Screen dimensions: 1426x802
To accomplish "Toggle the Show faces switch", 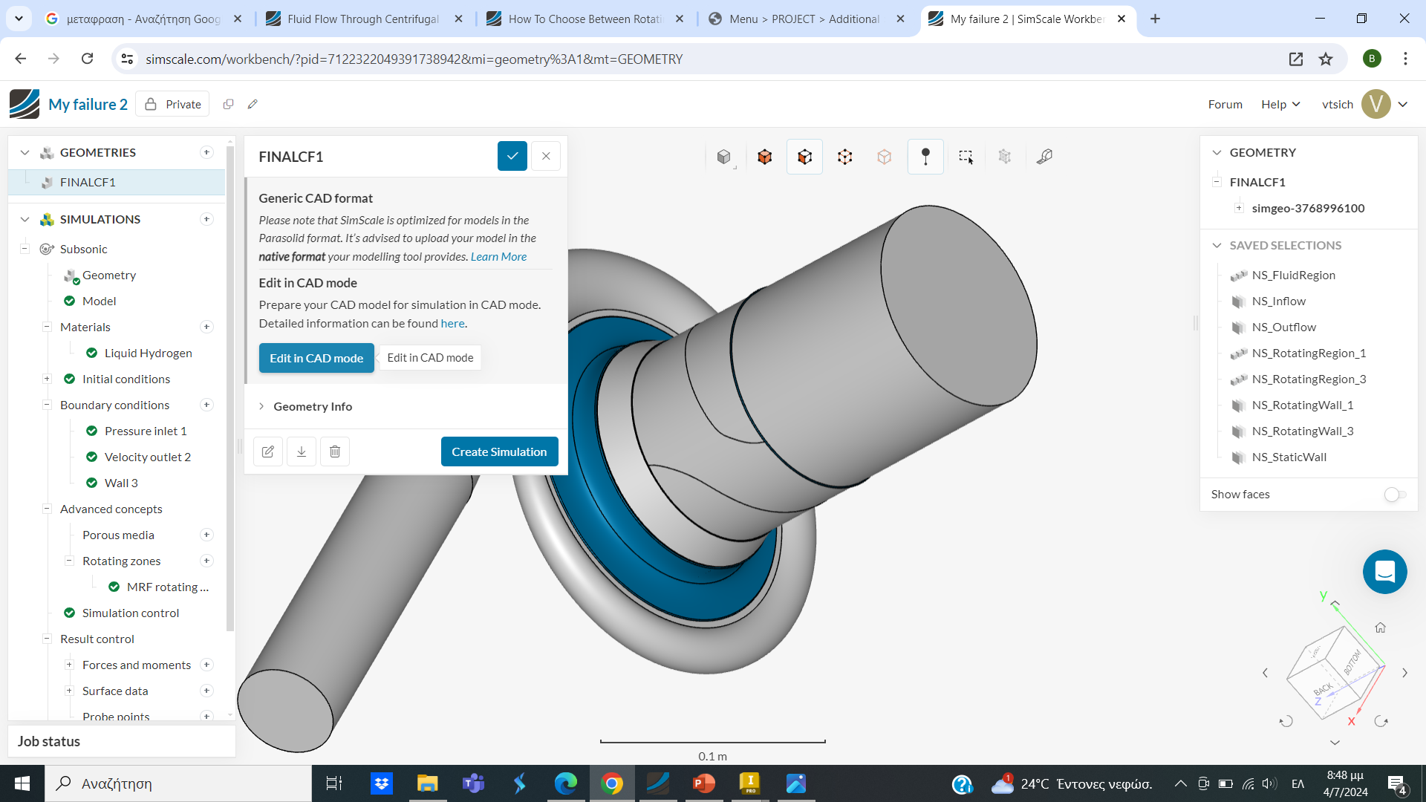I will pos(1394,495).
